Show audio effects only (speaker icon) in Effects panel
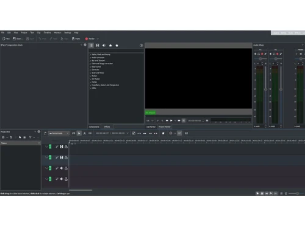305x229 pixels. click(104, 45)
